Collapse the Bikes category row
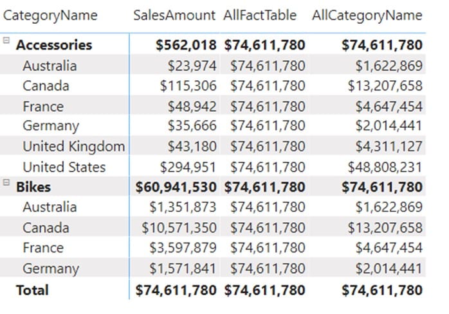 6,182
